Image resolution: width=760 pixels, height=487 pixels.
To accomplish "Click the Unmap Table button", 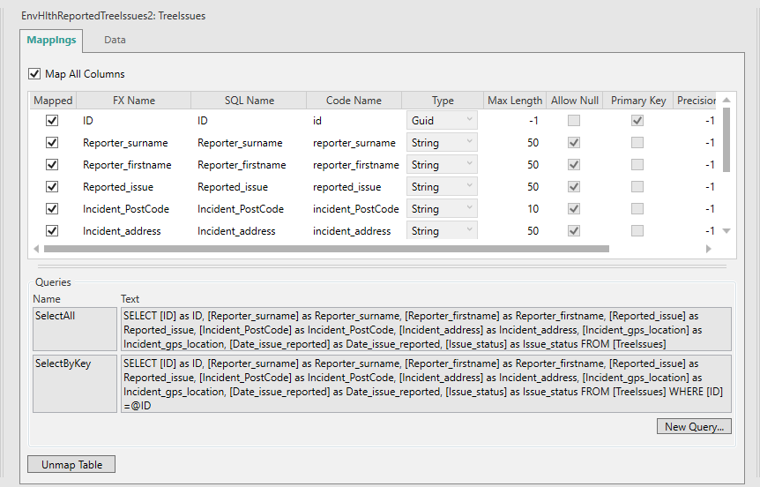I will (x=71, y=464).
